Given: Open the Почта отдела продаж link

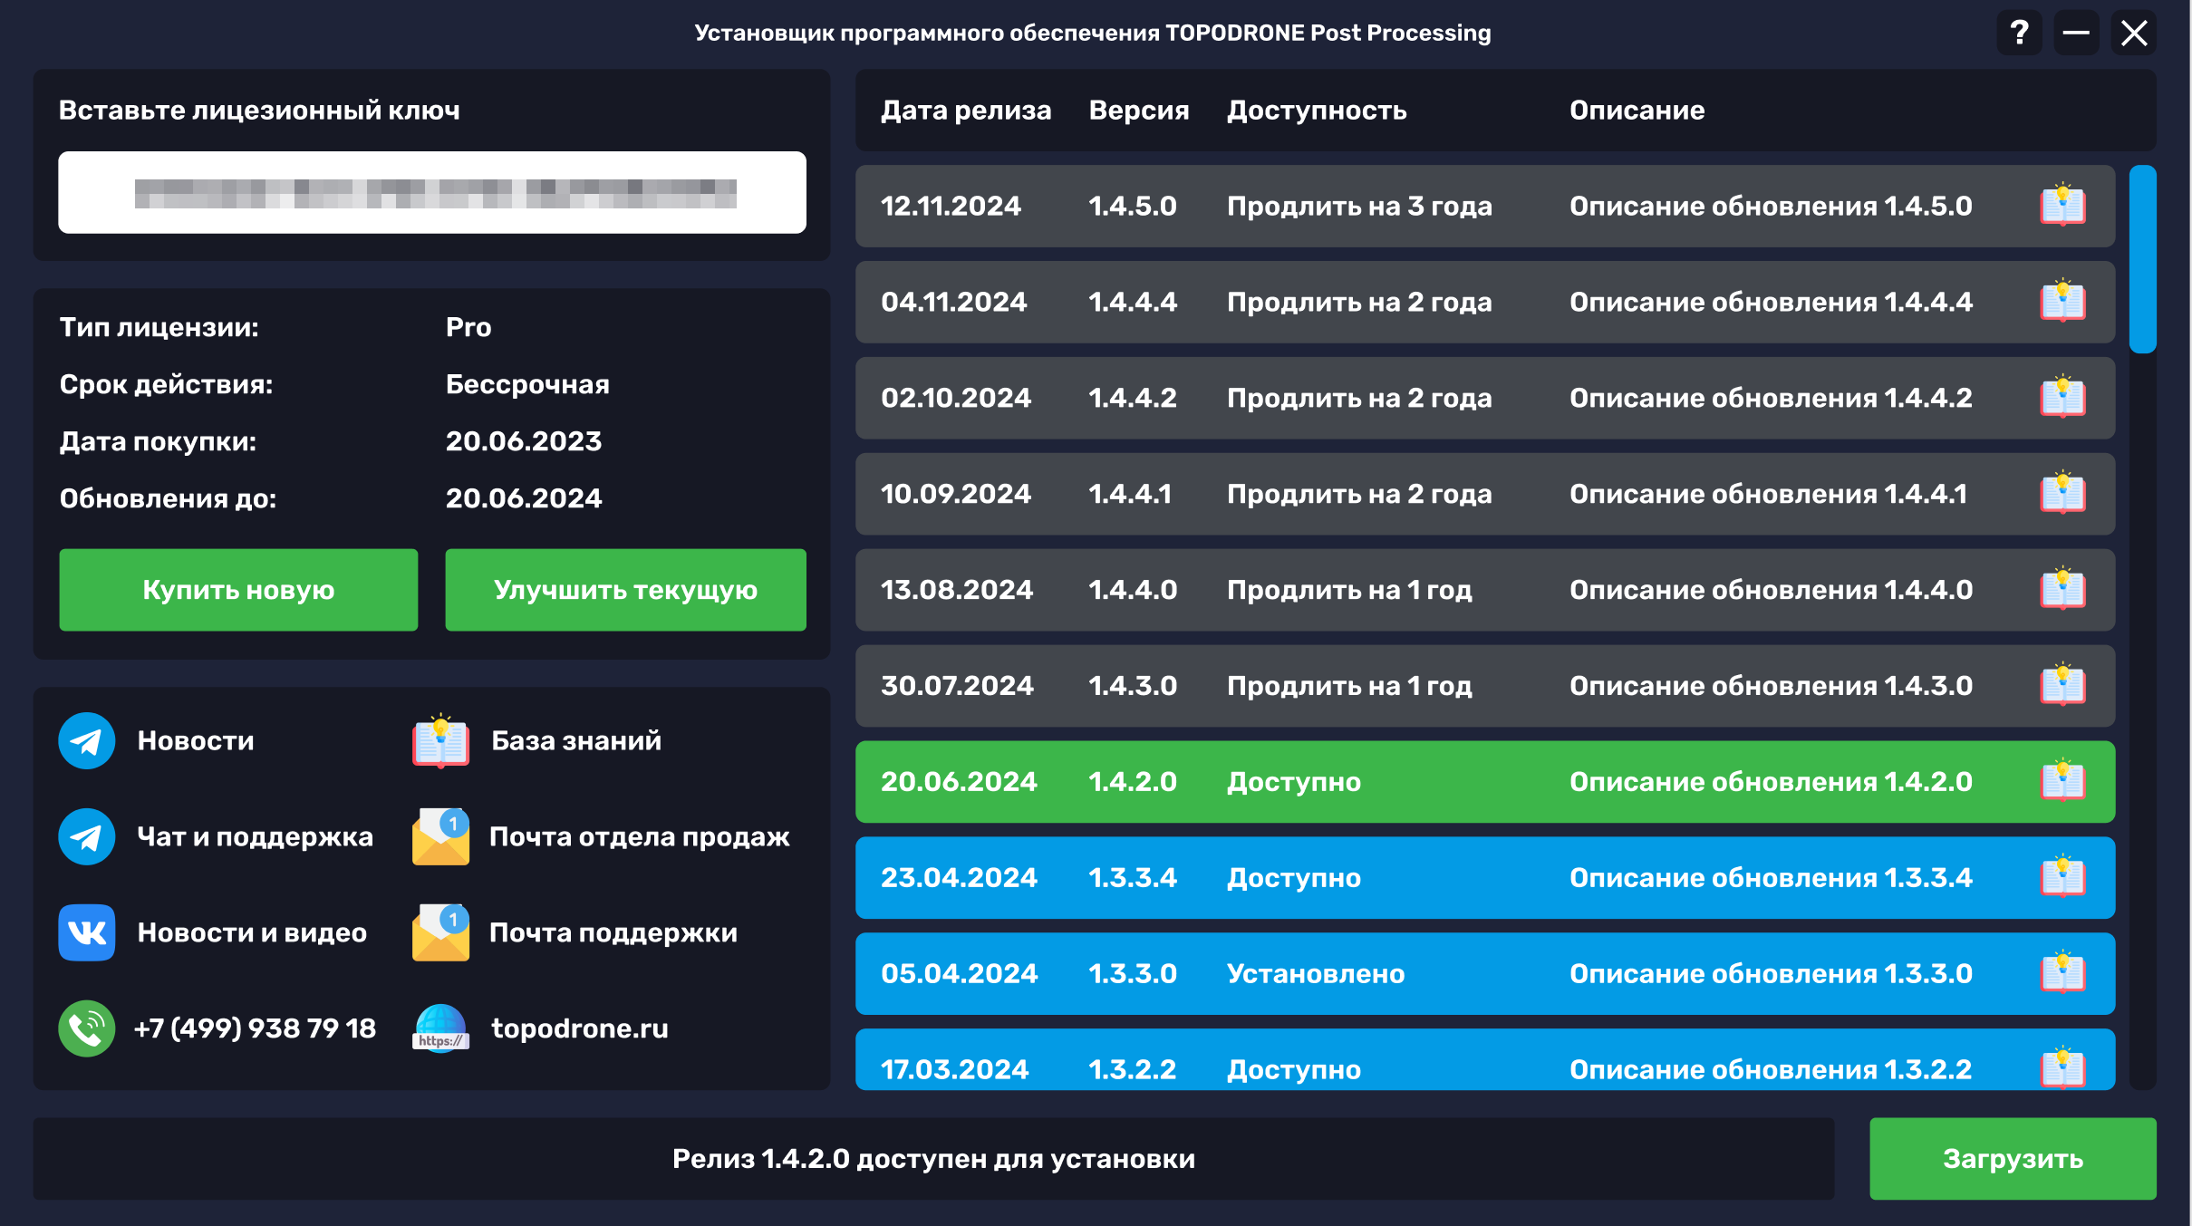Looking at the screenshot, I should (640, 837).
